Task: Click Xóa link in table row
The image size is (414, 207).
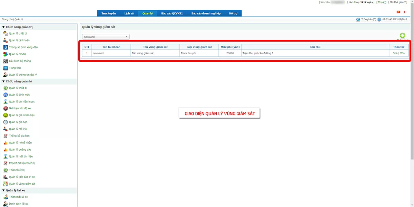Action: [x=402, y=53]
